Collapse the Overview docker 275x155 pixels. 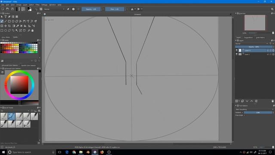click(x=236, y=13)
